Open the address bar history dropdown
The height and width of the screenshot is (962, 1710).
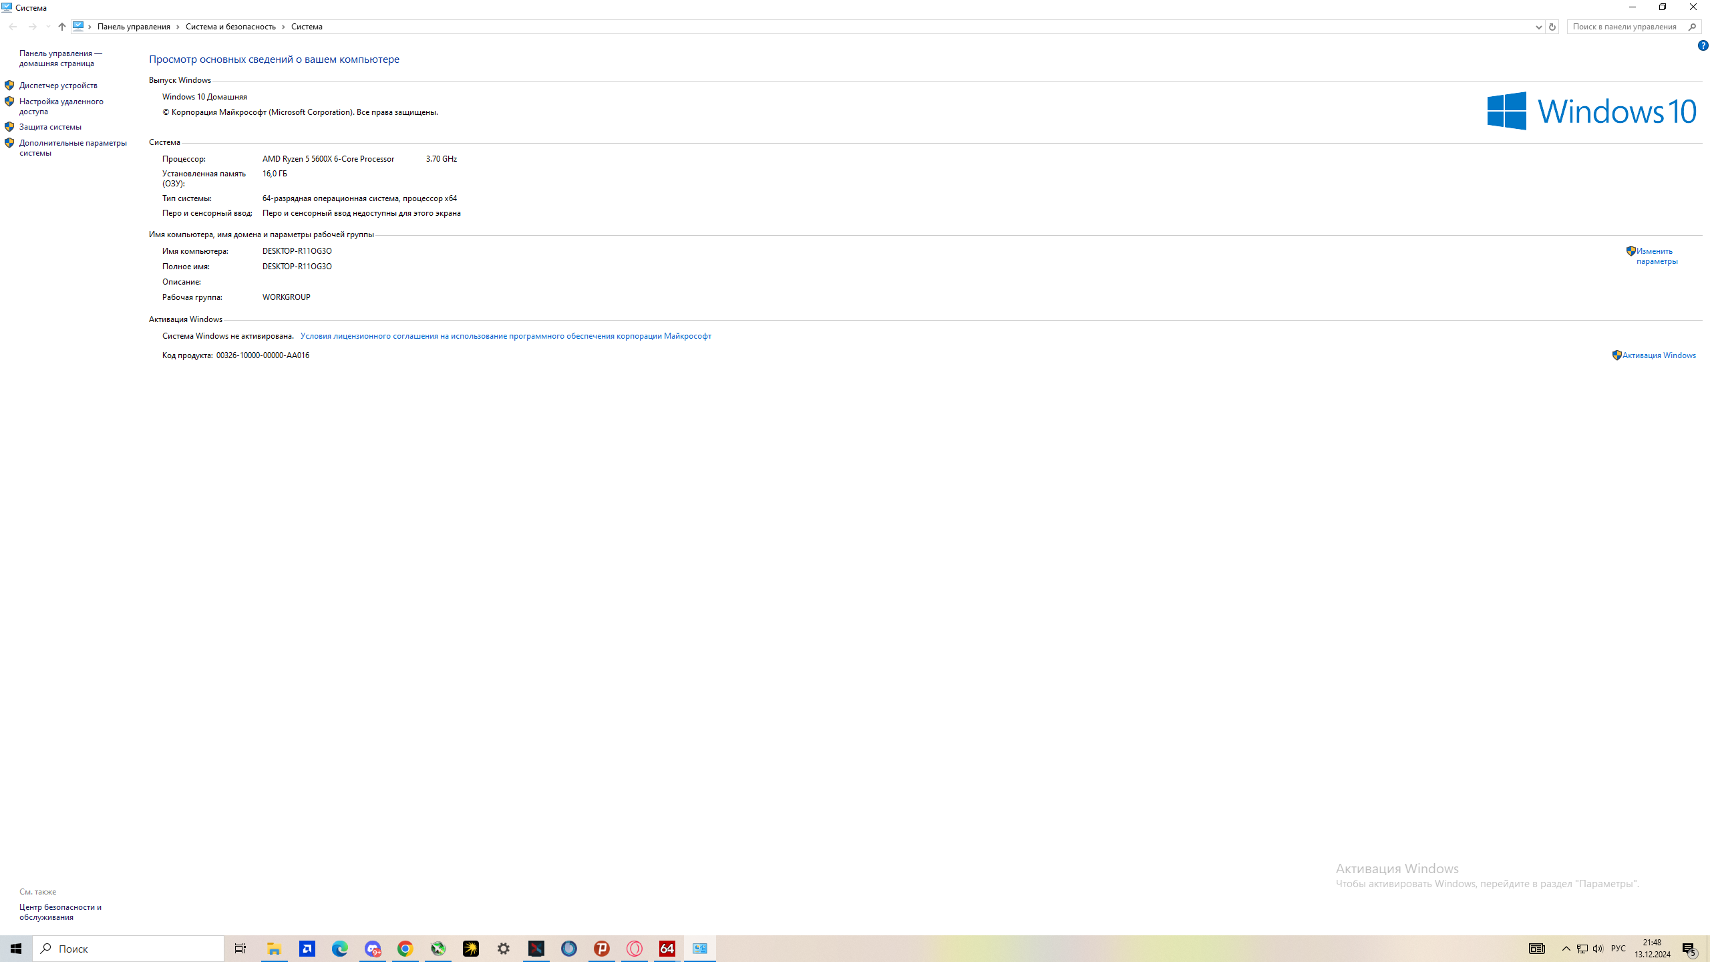pyautogui.click(x=1538, y=27)
